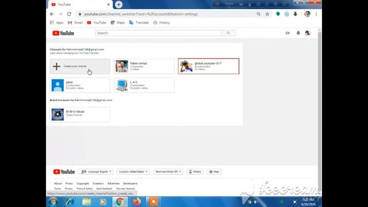
Task: Click 'Learn about managing your YouTube channels' link
Action: click(x=74, y=53)
